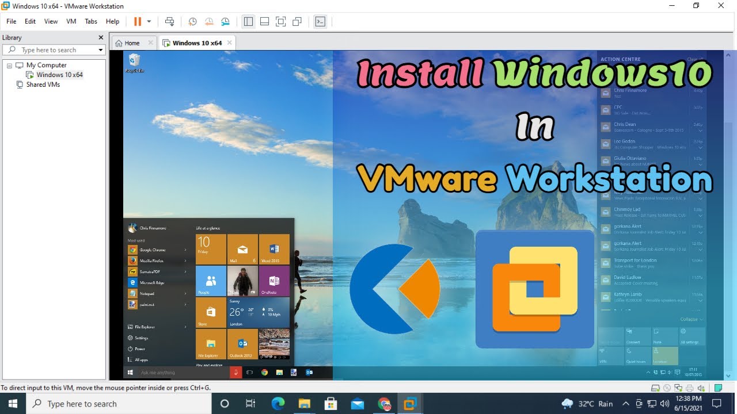Screen dimensions: 737x414
Task: Select Windows 10 x64 in library tree
Action: 59,75
